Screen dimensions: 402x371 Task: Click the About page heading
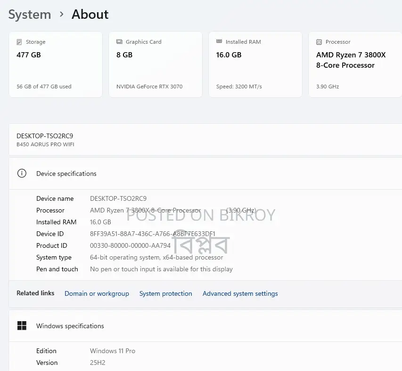(x=90, y=14)
